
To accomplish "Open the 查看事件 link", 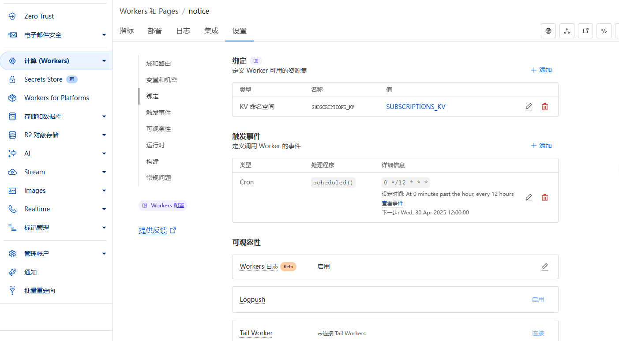I will click(x=392, y=203).
